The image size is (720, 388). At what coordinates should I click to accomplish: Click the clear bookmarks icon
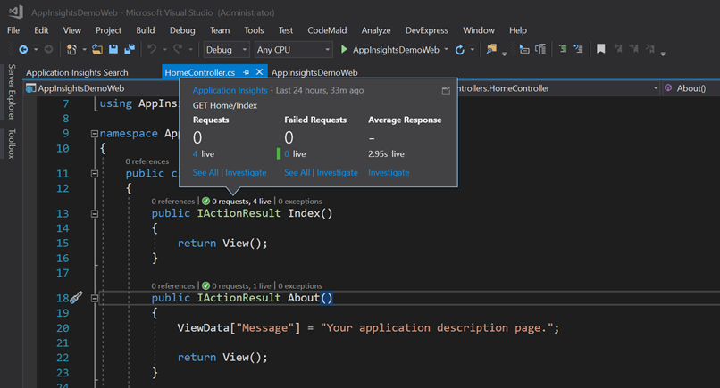[x=650, y=49]
